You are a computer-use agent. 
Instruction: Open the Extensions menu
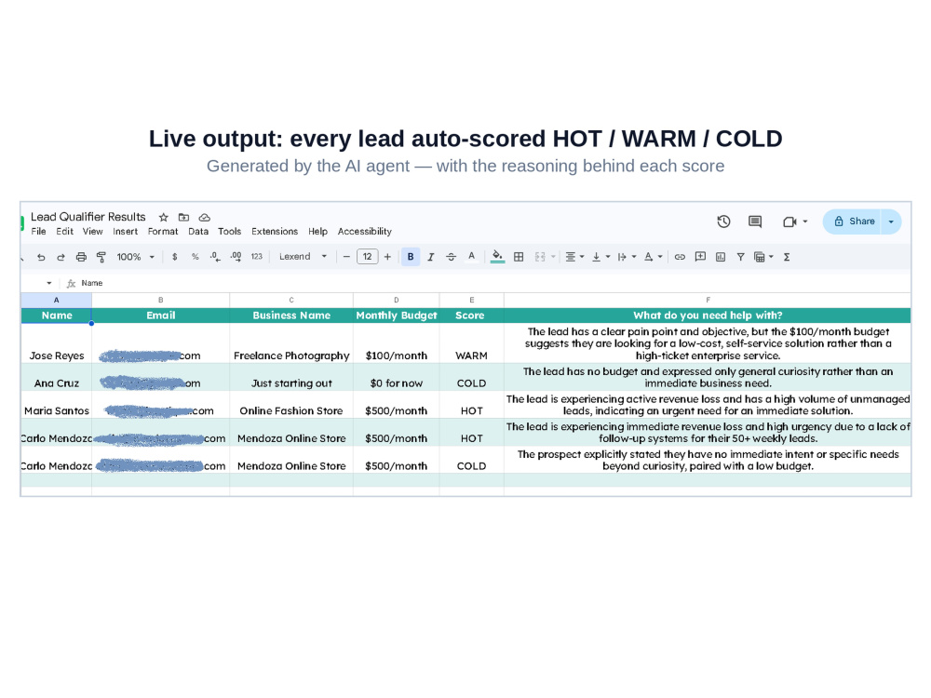tap(275, 232)
